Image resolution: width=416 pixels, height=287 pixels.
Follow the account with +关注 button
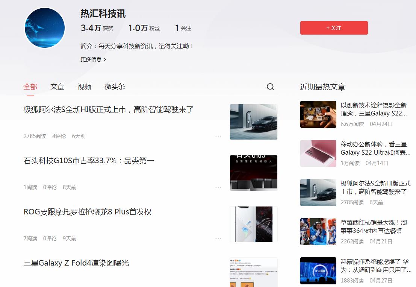(334, 28)
